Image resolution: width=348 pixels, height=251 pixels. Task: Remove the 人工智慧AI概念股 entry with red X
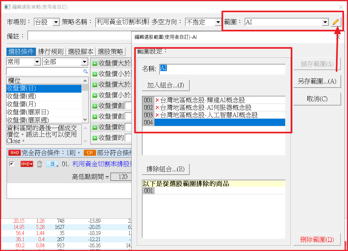[x=157, y=115]
